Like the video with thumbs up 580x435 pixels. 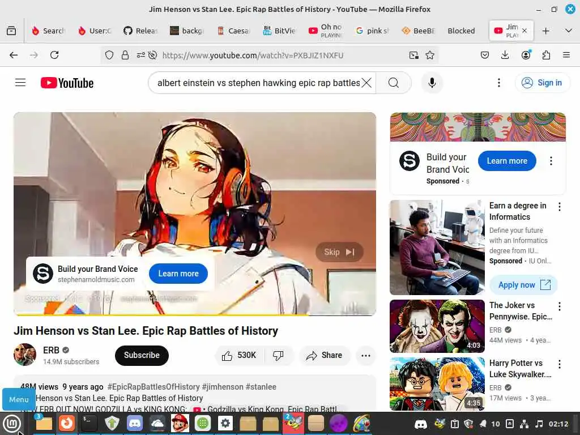(240, 356)
